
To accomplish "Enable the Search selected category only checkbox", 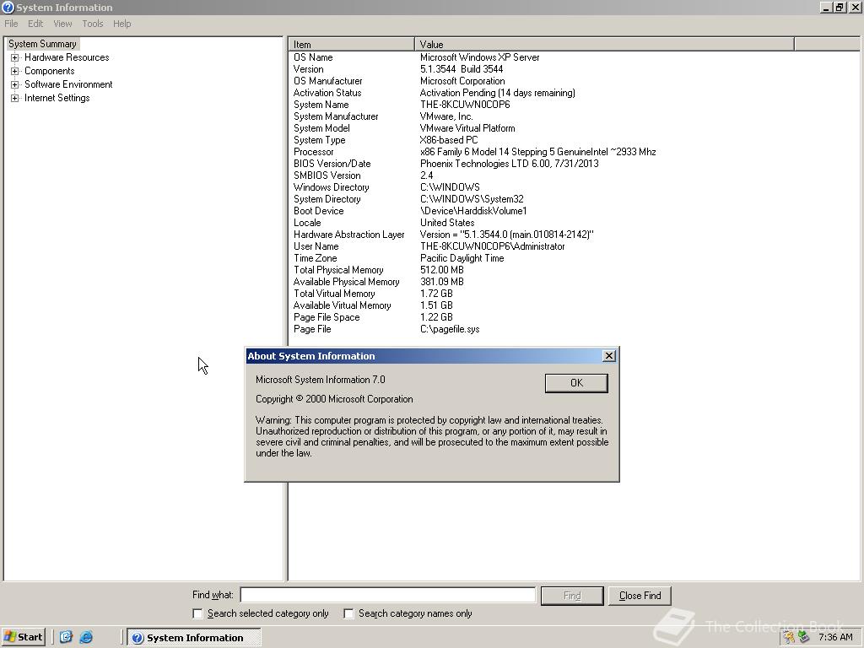I will click(197, 613).
